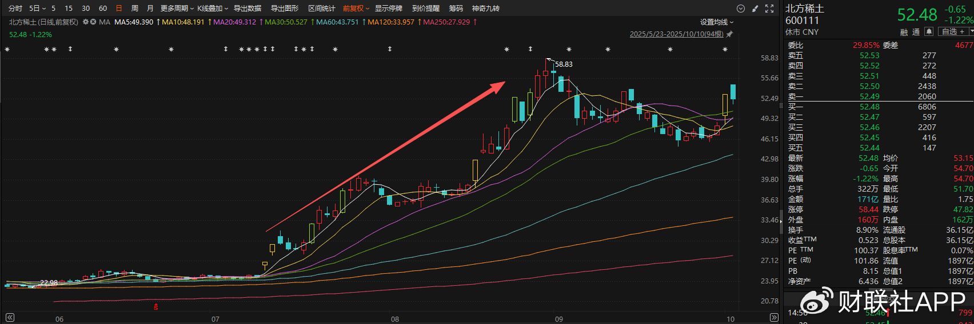Click 导出图形 to export chart image
Viewport: 974px width, 324px height.
(285, 9)
